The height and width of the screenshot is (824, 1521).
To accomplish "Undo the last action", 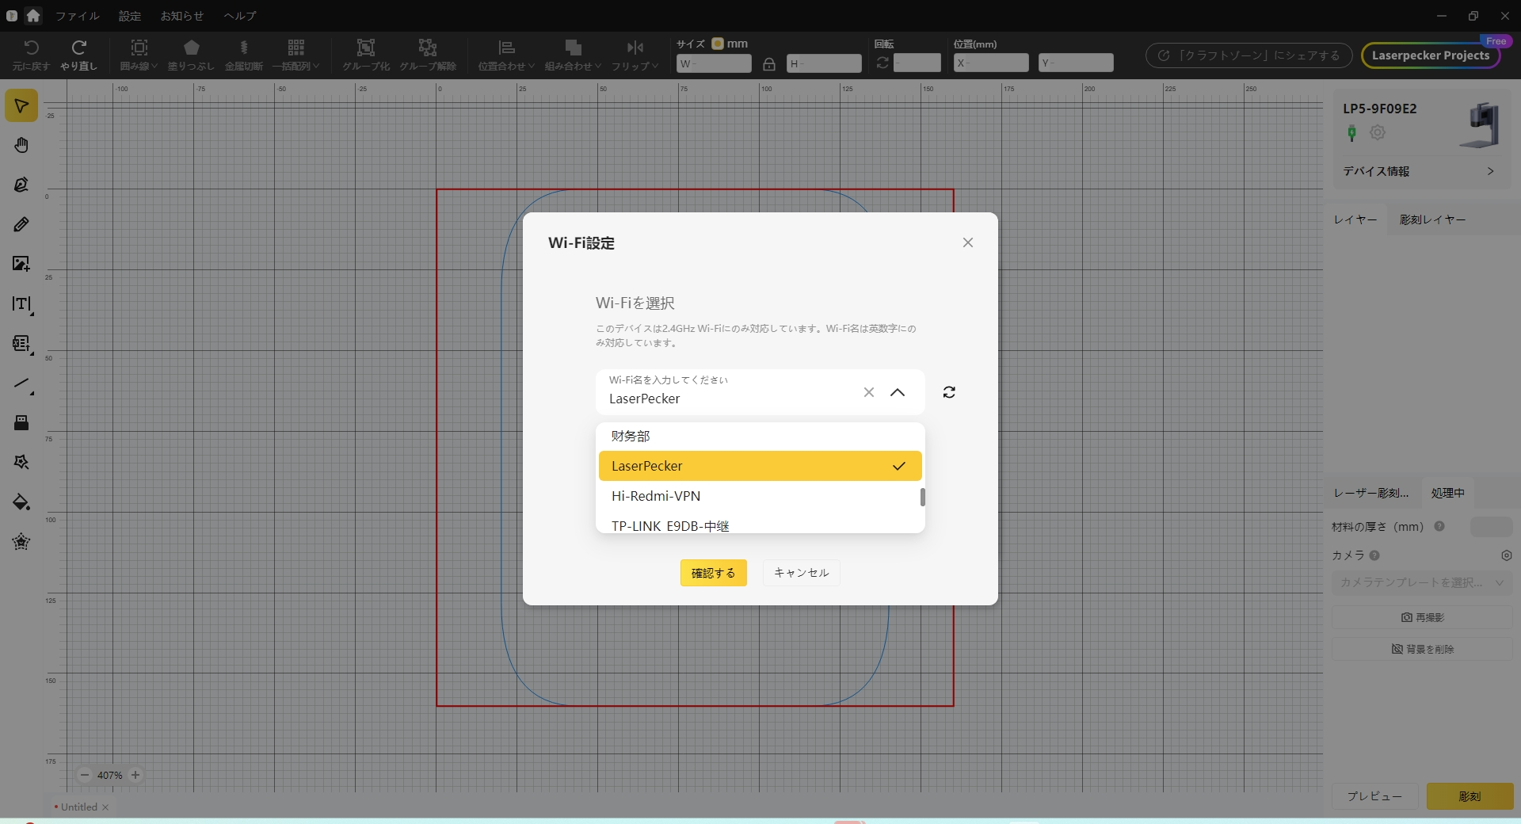I will point(31,55).
